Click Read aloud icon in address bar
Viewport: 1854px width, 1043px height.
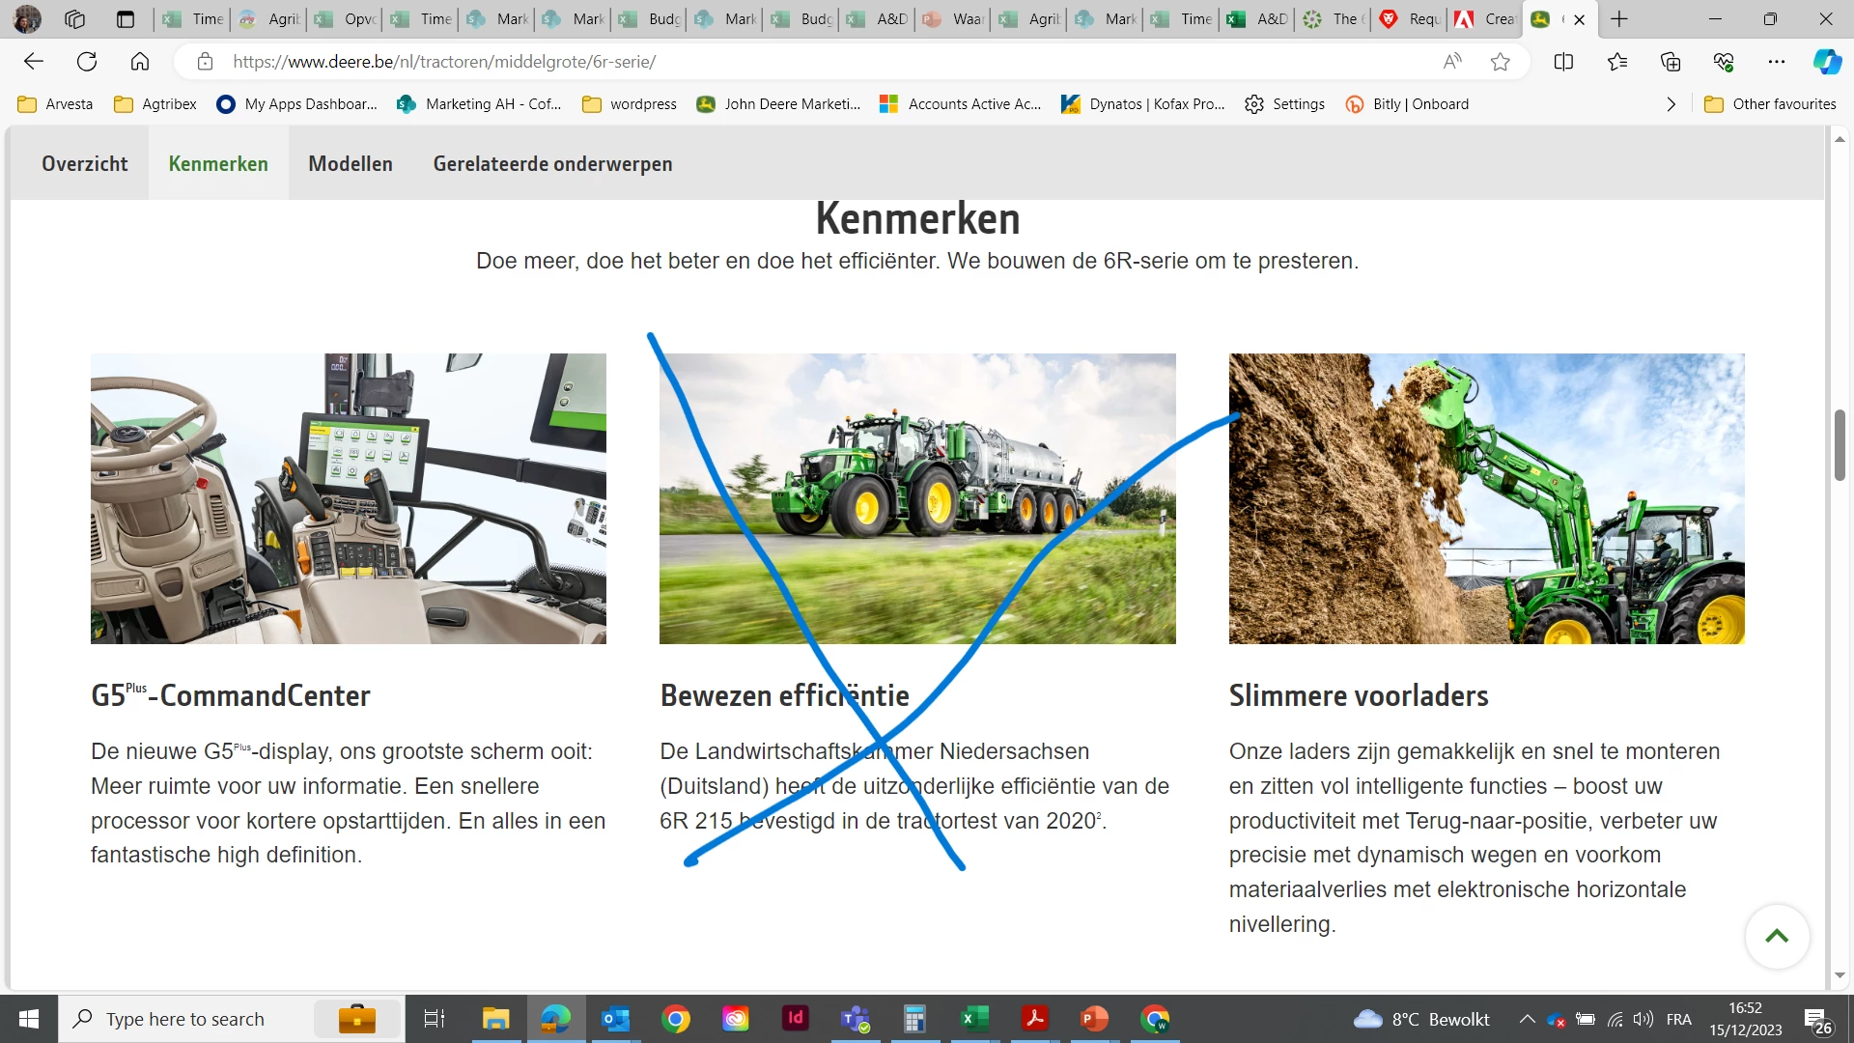1452,62
